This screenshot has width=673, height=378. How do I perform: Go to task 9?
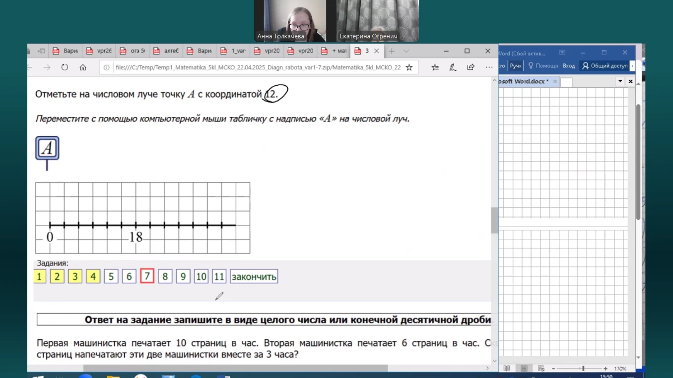pyautogui.click(x=183, y=276)
